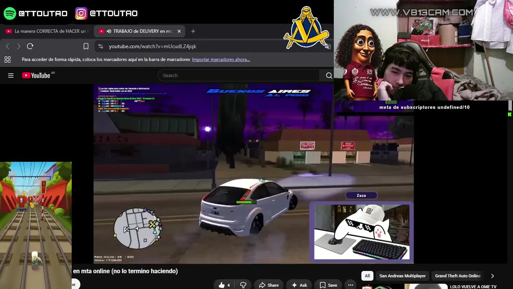The width and height of the screenshot is (513, 289).
Task: Mute tab via speaker icon on DELIVERY tab
Action: point(109,31)
